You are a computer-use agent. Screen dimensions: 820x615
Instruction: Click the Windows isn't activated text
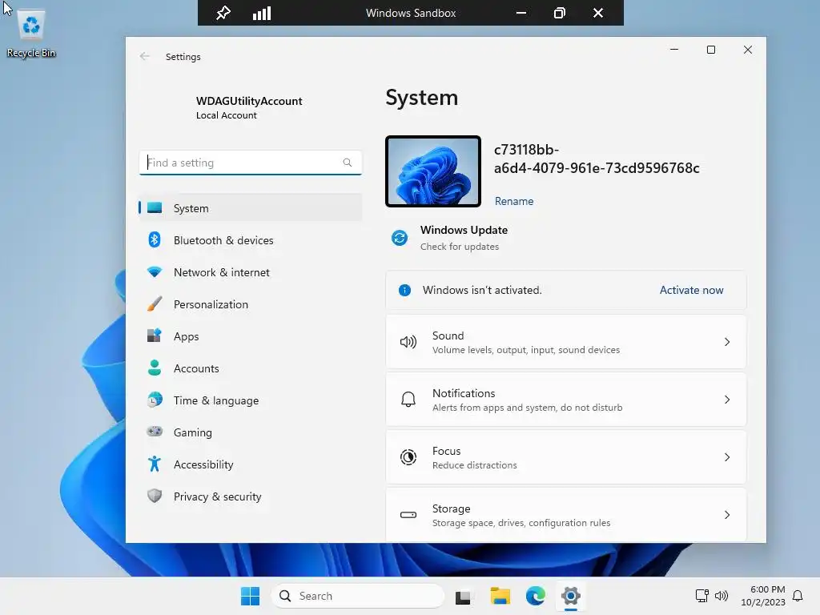(x=481, y=290)
